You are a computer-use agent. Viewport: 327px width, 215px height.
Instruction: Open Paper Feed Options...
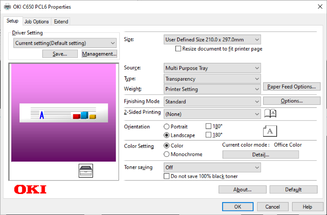tap(292, 87)
